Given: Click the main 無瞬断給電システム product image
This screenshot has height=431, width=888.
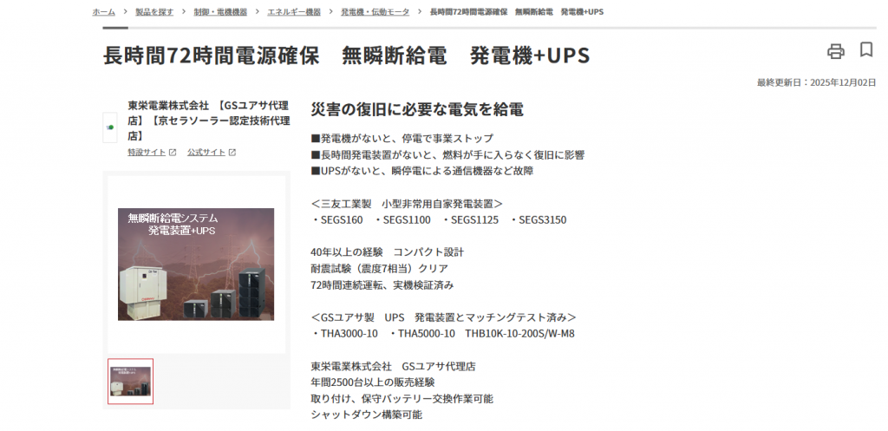Looking at the screenshot, I should 196,264.
